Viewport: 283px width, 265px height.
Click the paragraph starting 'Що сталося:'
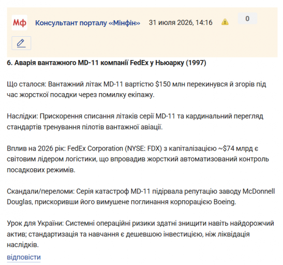click(x=137, y=90)
